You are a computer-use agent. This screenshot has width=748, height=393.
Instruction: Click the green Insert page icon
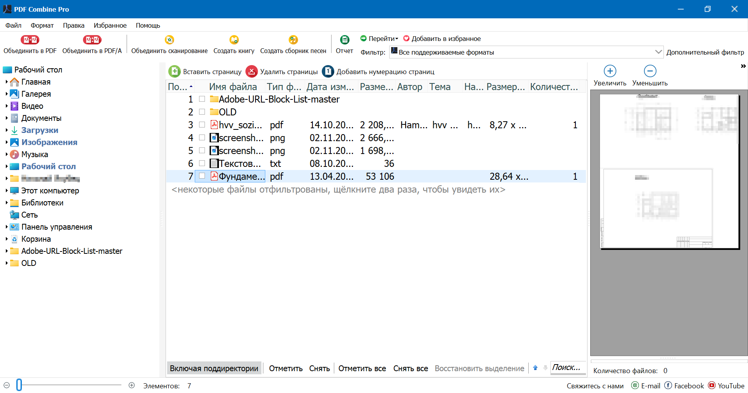[x=175, y=71]
